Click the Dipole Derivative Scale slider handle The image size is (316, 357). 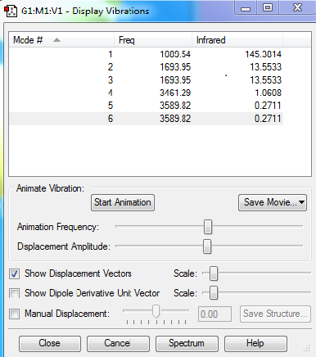click(214, 292)
